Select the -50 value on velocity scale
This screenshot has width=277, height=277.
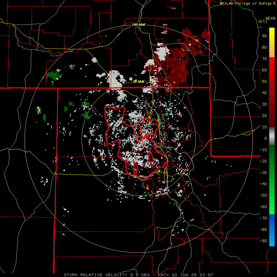point(263,195)
